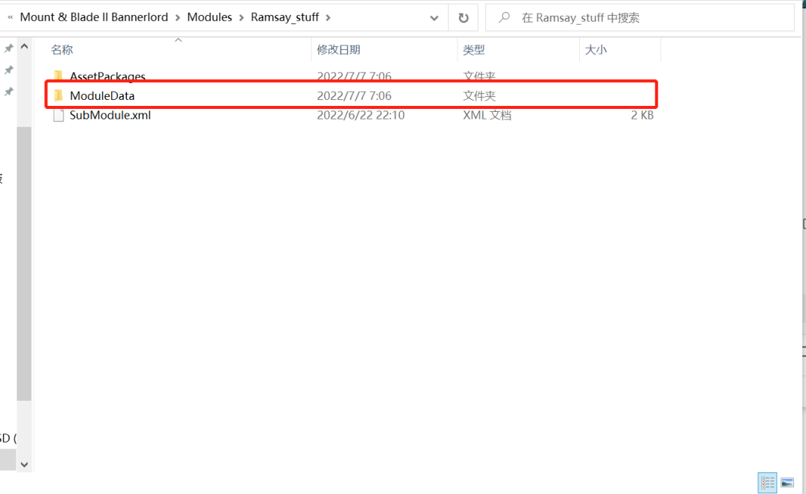Sort by 名称 column header
The height and width of the screenshot is (494, 806).
62,50
